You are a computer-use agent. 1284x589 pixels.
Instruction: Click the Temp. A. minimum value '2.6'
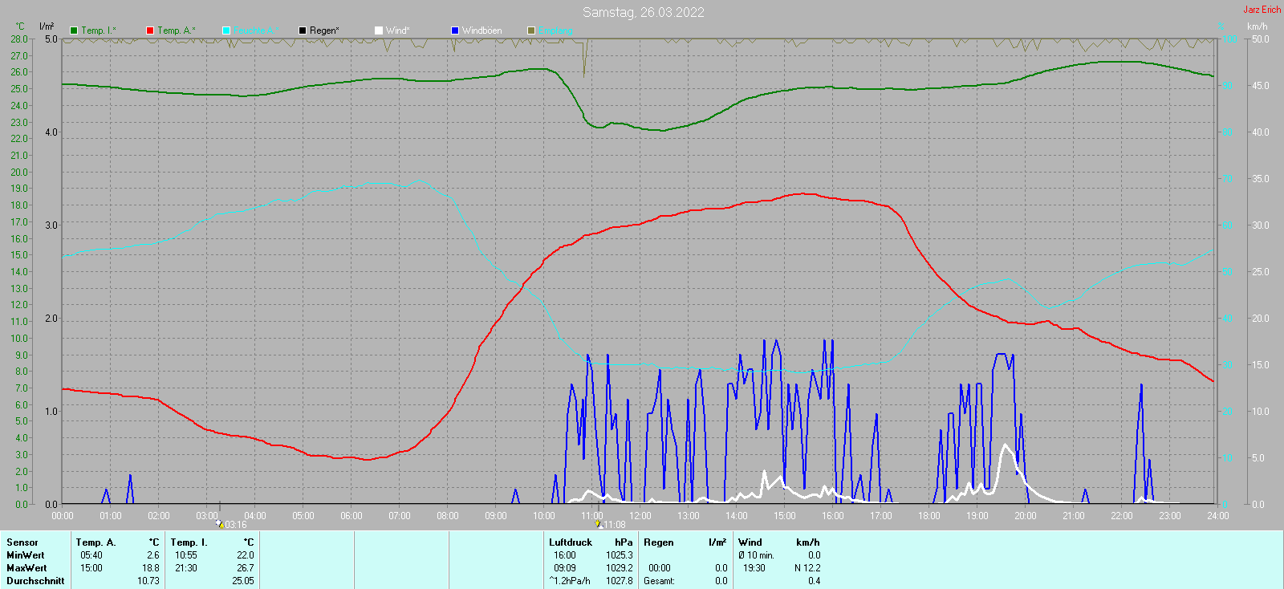point(153,555)
